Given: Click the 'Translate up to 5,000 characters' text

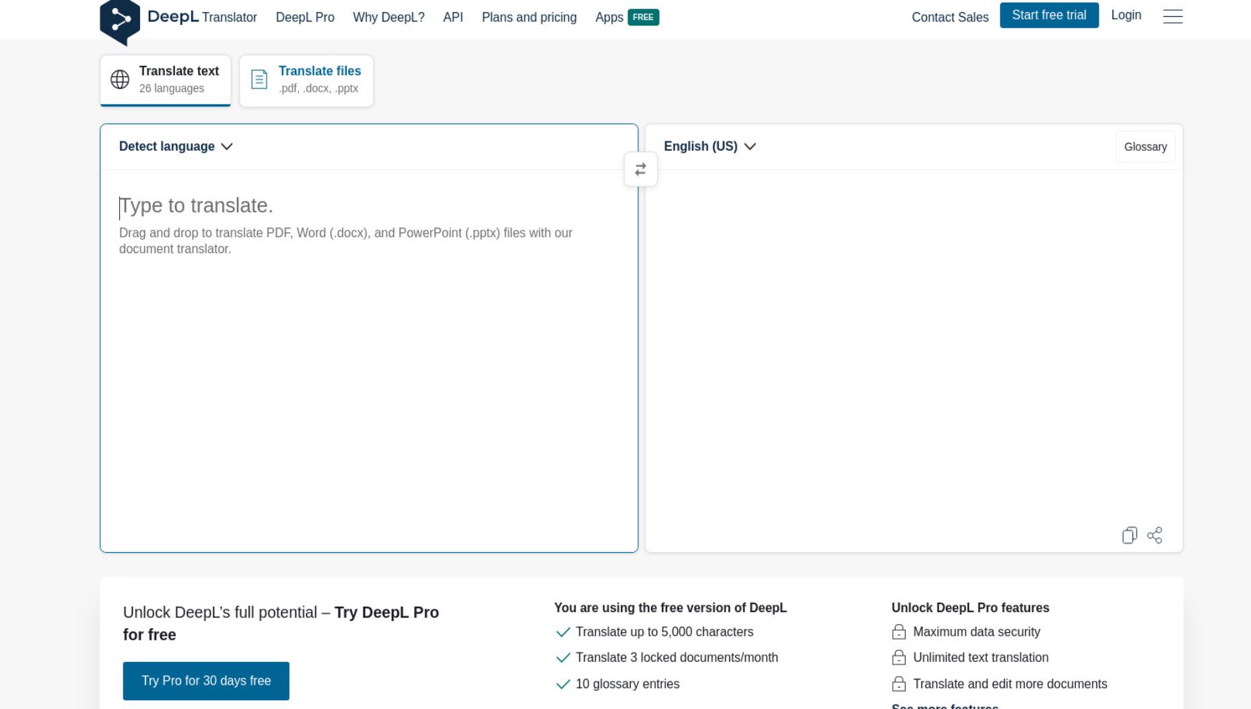Looking at the screenshot, I should point(665,632).
